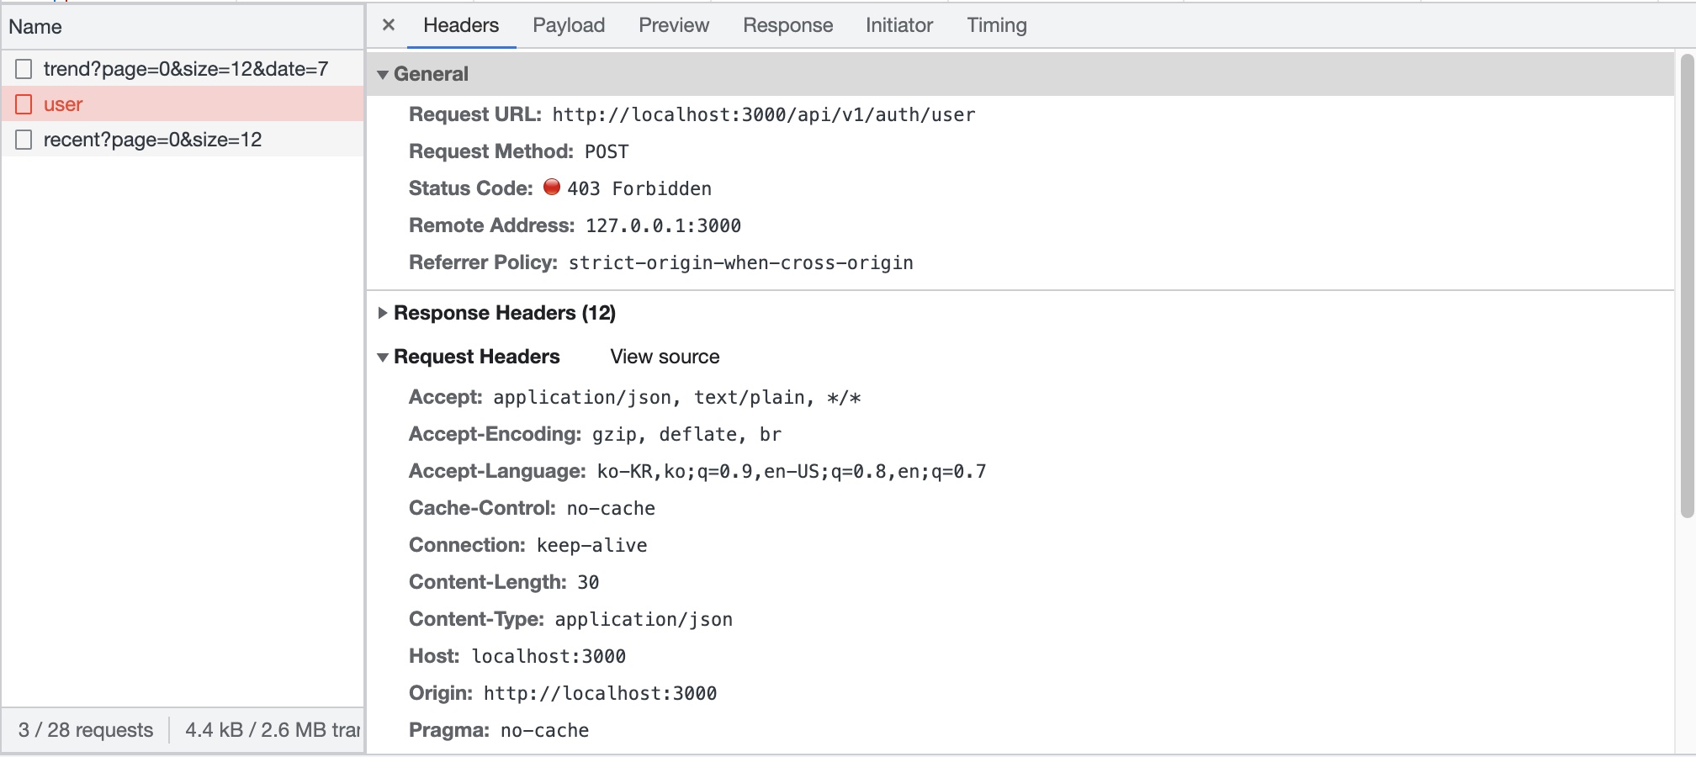Click the file icon next to trend request
This screenshot has width=1696, height=757.
(x=24, y=69)
